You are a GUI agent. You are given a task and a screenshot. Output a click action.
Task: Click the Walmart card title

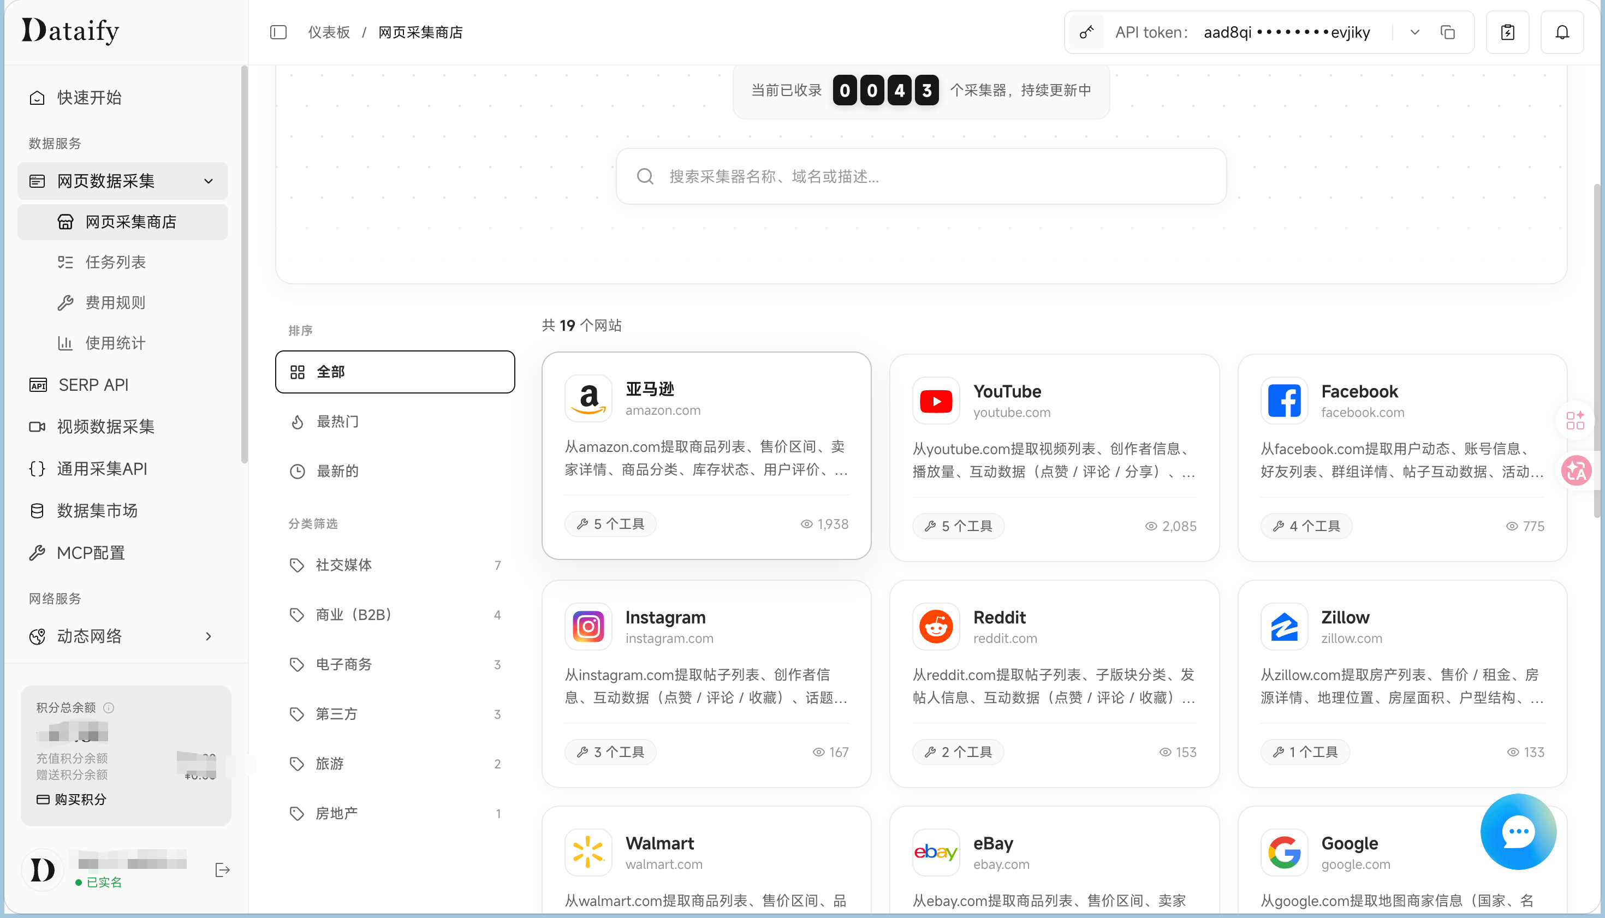(659, 844)
